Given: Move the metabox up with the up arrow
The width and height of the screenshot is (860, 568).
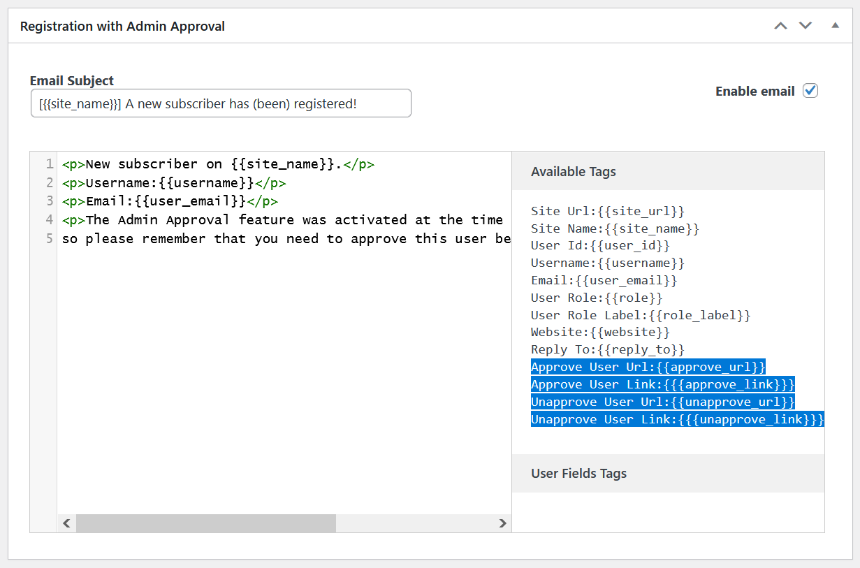Looking at the screenshot, I should 780,26.
